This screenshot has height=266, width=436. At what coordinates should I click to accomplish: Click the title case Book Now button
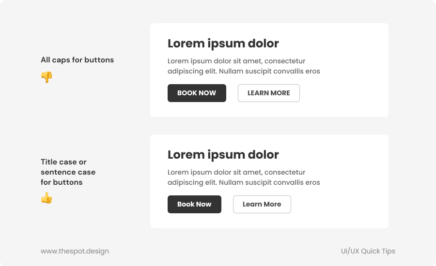pos(194,204)
